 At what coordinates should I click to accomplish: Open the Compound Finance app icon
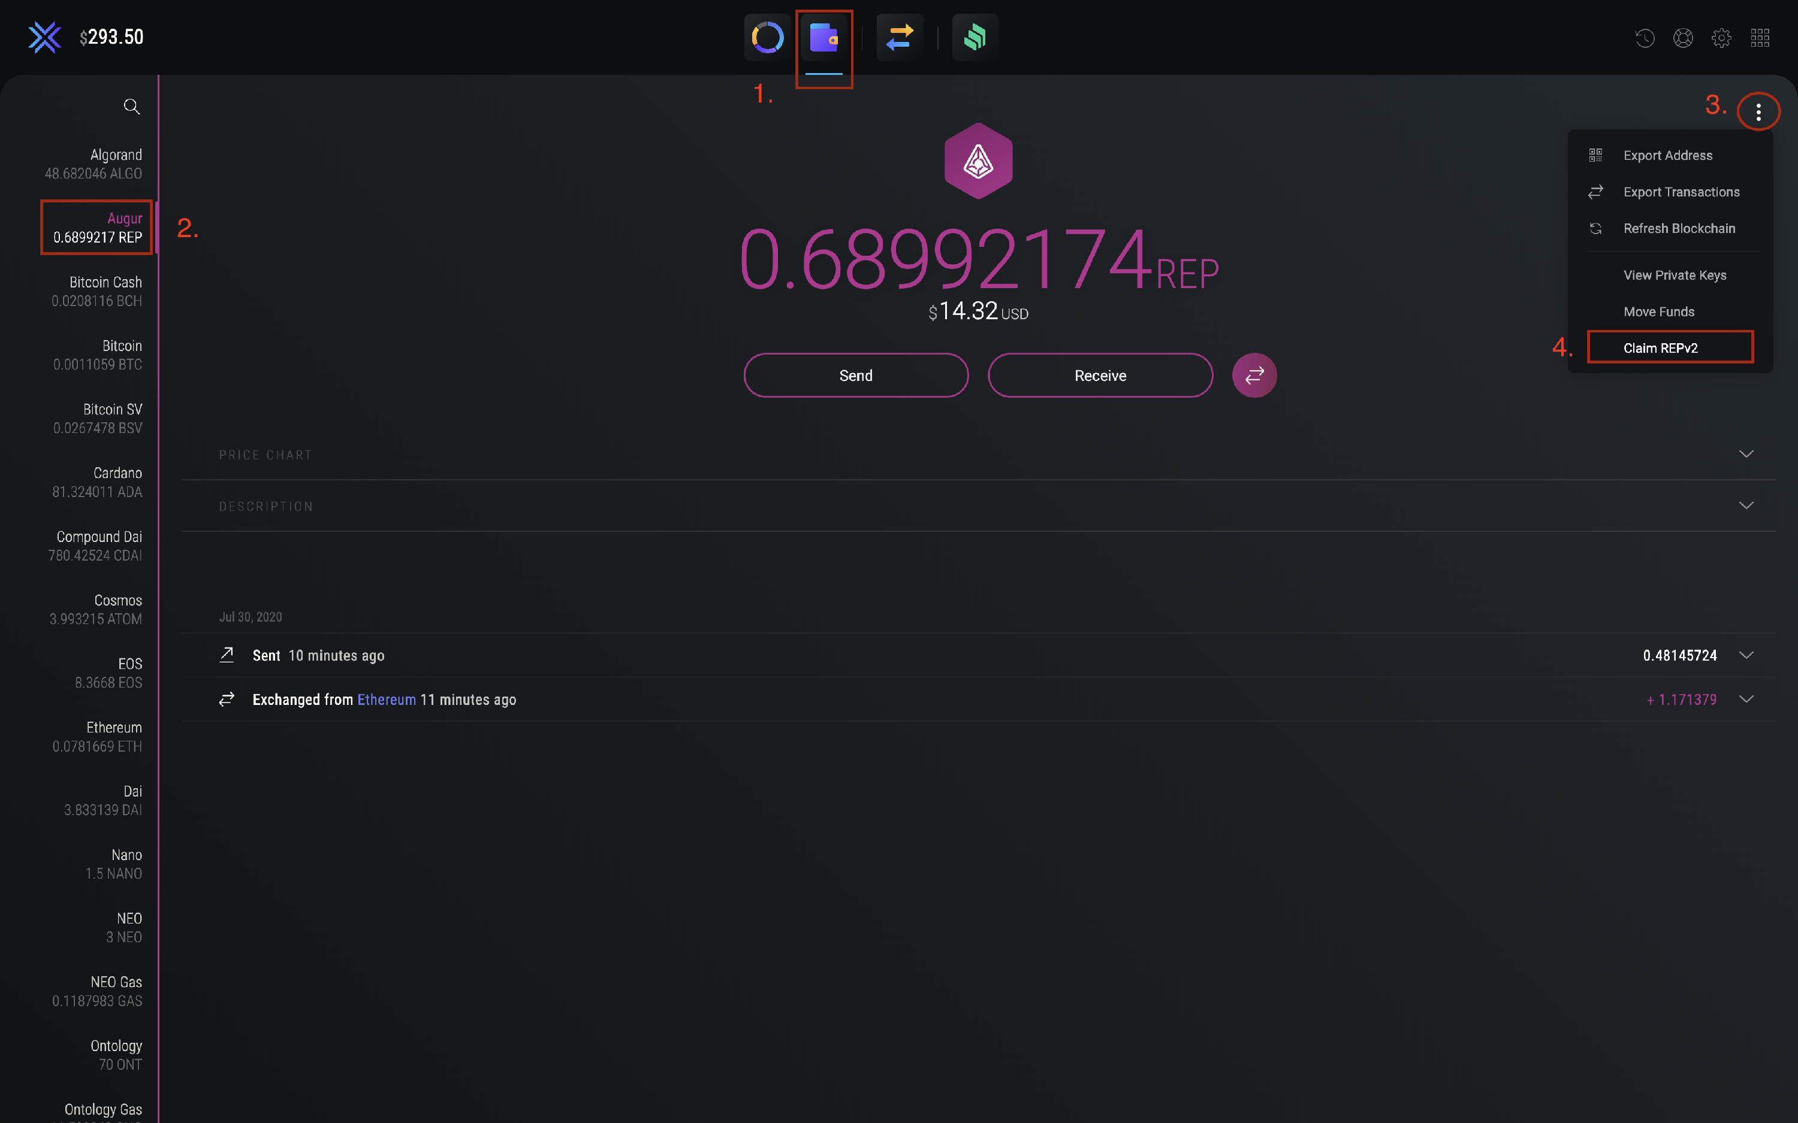tap(975, 37)
